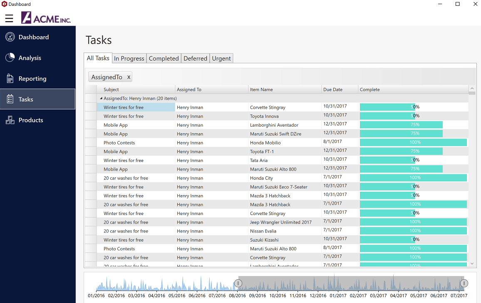The width and height of the screenshot is (481, 303).
Task: Click Henry Inman cell in Suzuki Kizashi row
Action: point(212,240)
